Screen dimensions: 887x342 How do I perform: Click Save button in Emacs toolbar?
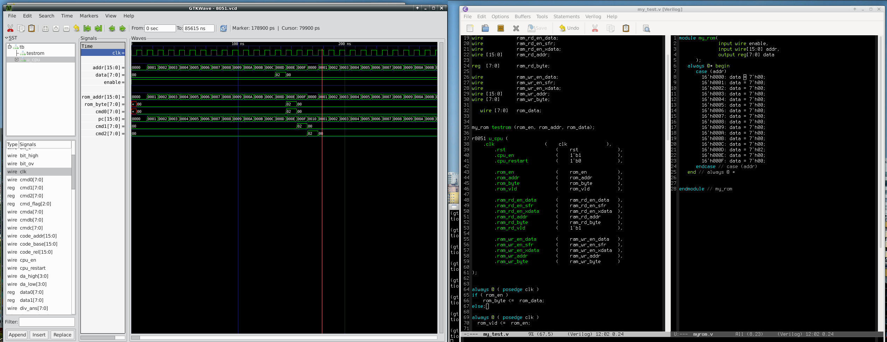[x=537, y=28]
